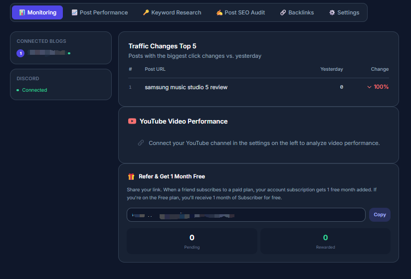Click the DISCORD section label
411x279 pixels.
[x=28, y=79]
